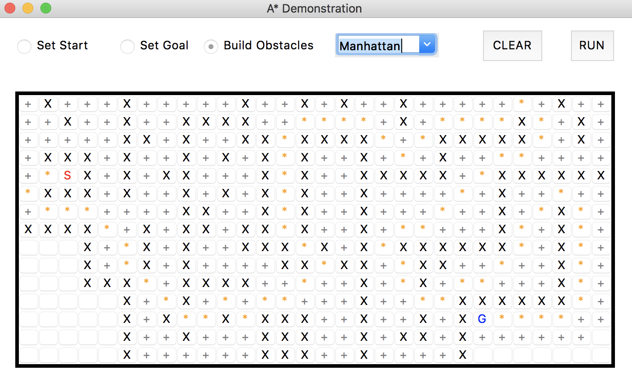Image resolution: width=632 pixels, height=383 pixels.
Task: Click the asterisk path cell right of G
Action: [502, 319]
